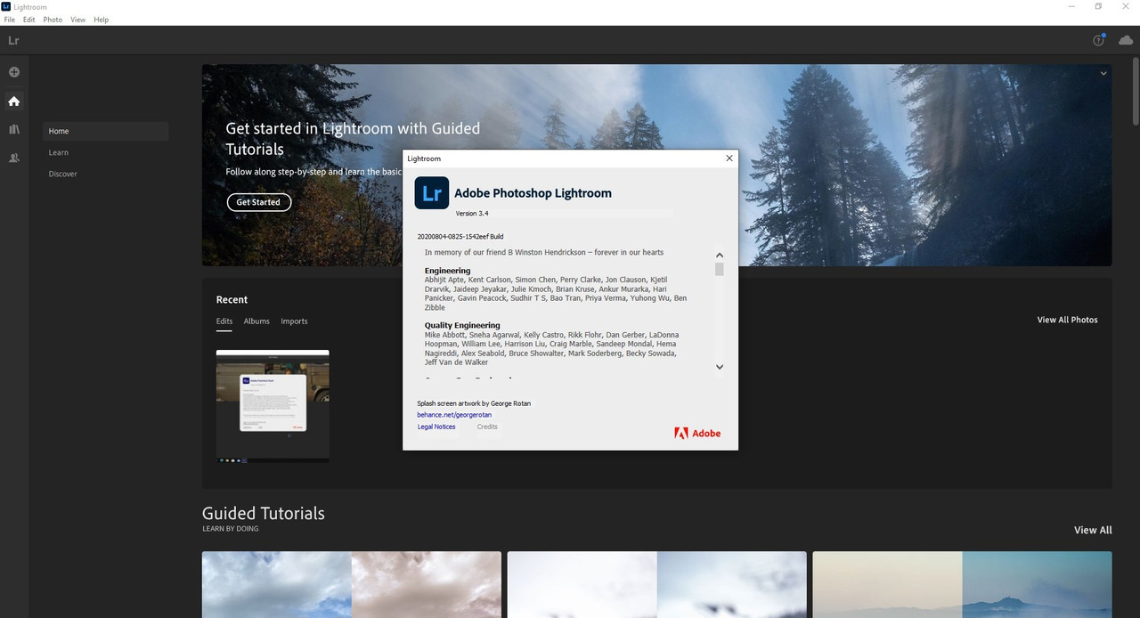Open the second guided tutorial card

[657, 584]
